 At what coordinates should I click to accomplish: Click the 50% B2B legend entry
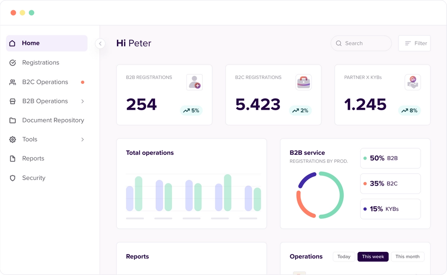[390, 158]
